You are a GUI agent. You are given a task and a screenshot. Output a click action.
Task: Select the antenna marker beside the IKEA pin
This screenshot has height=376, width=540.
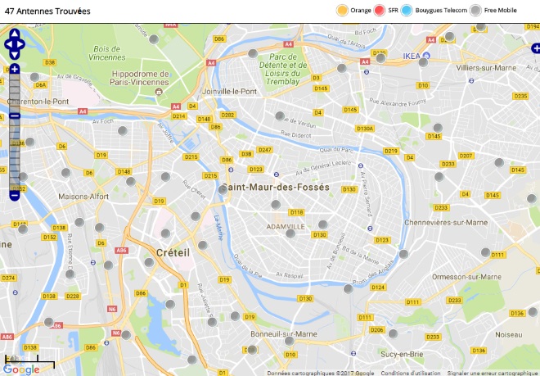tap(423, 62)
